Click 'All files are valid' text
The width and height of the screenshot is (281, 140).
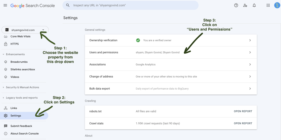[146, 111]
